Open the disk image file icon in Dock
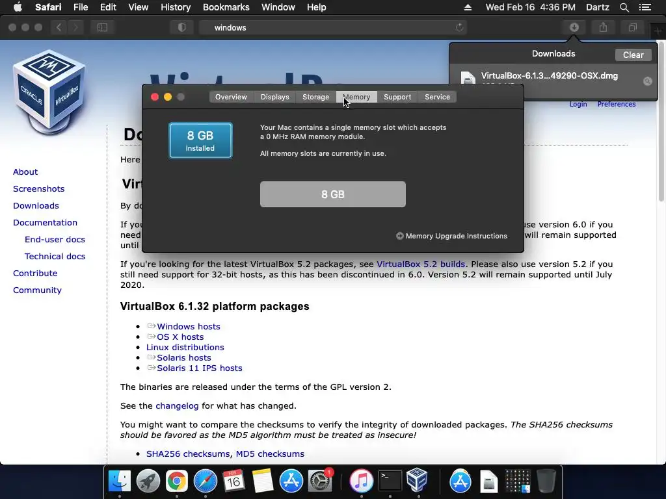 click(x=489, y=482)
